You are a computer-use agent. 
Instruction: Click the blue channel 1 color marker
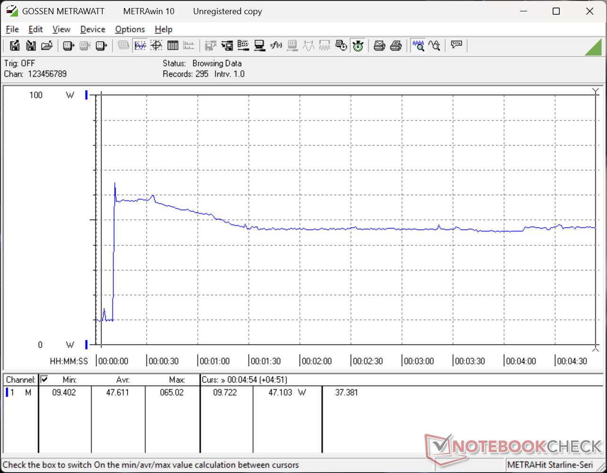[7, 392]
